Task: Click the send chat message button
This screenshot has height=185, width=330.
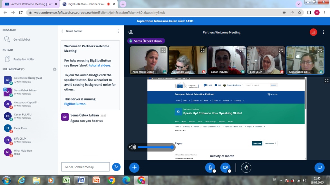Action: pyautogui.click(x=116, y=167)
